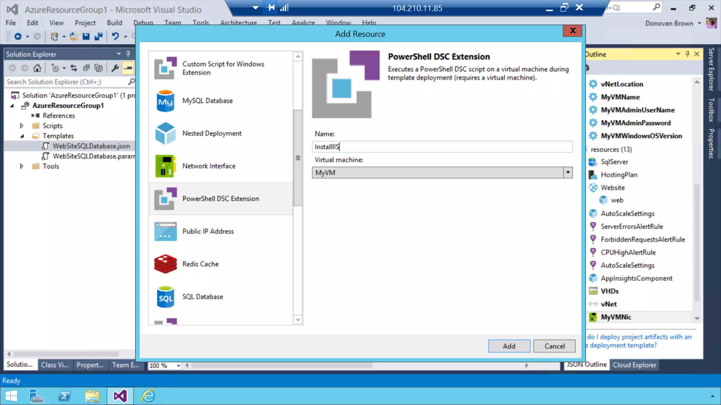Click the Home icon in Solution Explorer
Viewport: 721px width, 405px height.
pyautogui.click(x=37, y=68)
